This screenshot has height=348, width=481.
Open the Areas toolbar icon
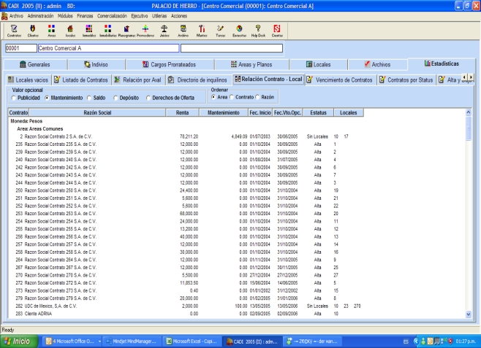pyautogui.click(x=52, y=29)
